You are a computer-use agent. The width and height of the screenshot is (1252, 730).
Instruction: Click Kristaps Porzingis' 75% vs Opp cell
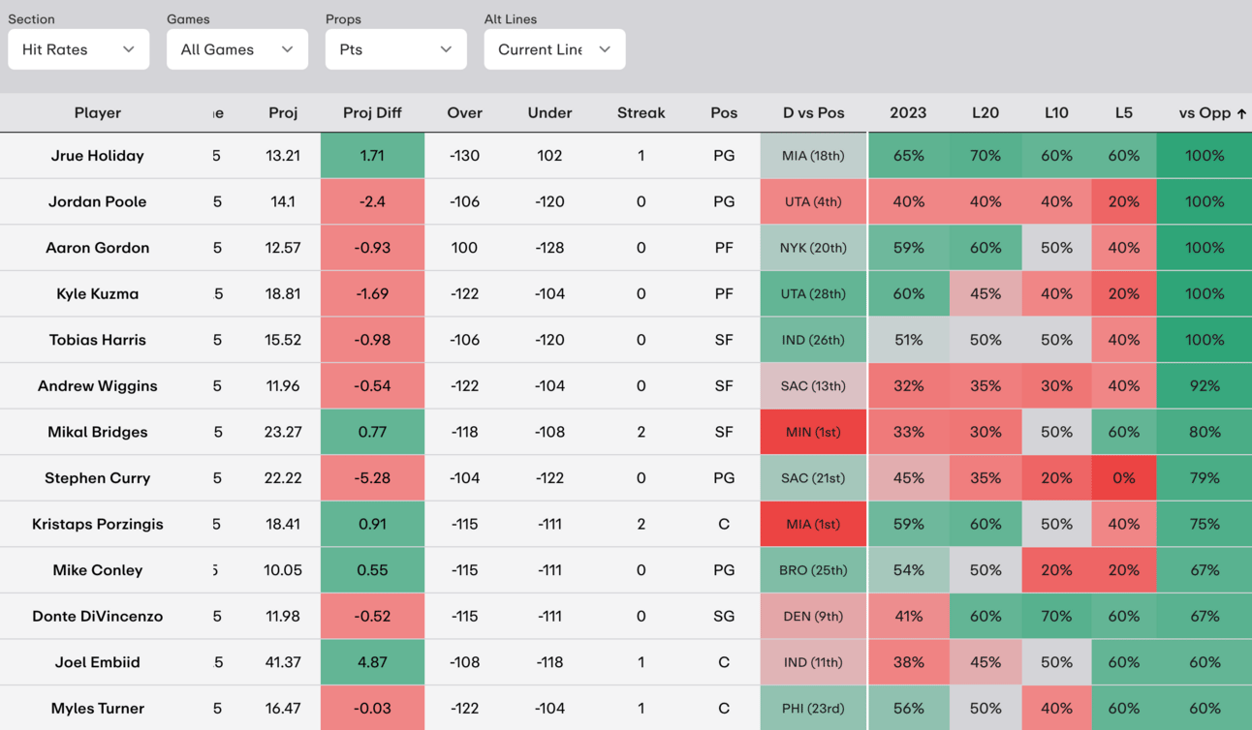click(1205, 524)
